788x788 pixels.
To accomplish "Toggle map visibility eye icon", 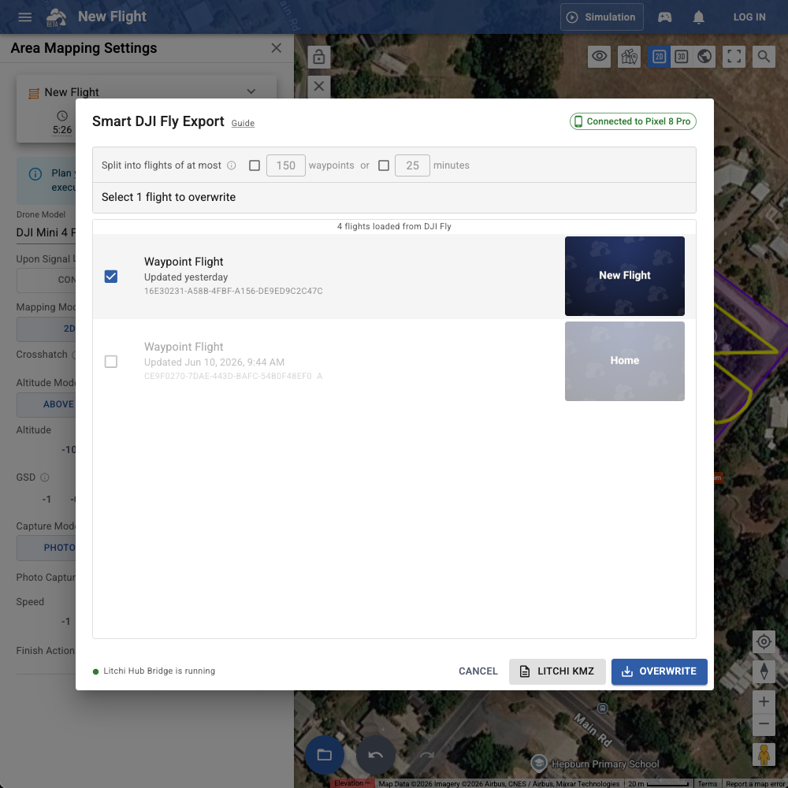I will coord(599,56).
